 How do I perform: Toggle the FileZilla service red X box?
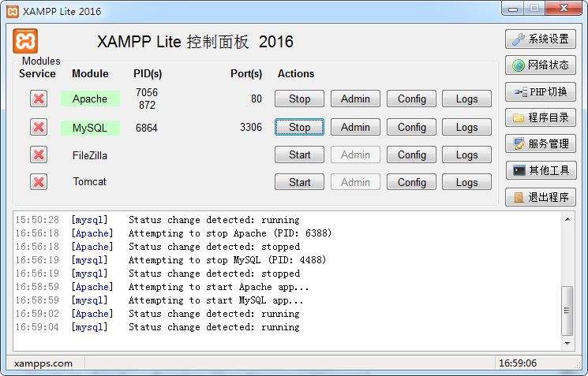39,154
